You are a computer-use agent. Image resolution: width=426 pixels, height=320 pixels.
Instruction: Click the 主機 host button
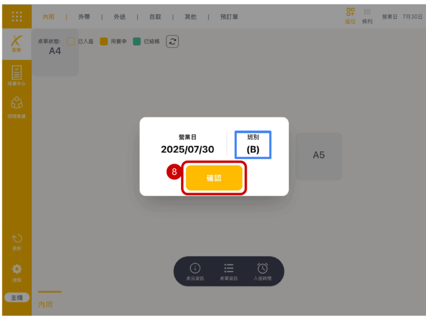17,297
